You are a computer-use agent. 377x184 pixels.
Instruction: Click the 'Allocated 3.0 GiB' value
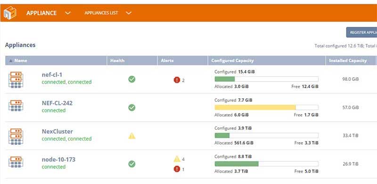(231, 86)
